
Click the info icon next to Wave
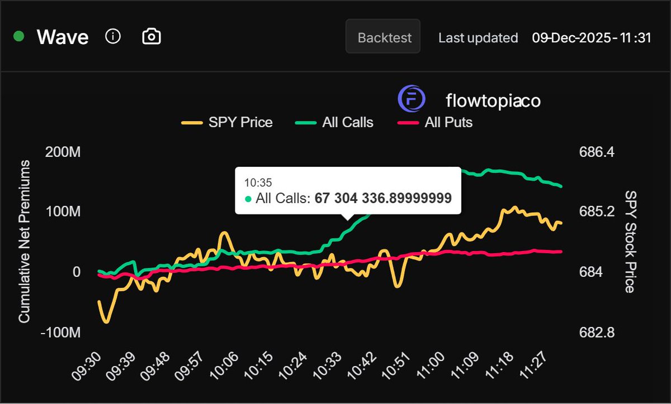click(113, 36)
